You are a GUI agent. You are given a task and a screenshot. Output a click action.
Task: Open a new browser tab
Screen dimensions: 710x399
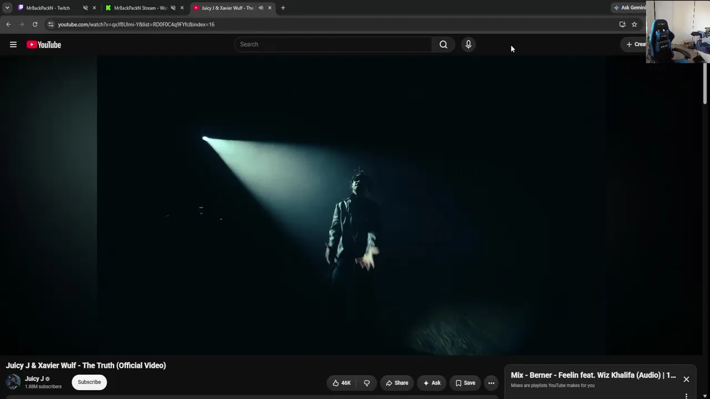point(283,8)
